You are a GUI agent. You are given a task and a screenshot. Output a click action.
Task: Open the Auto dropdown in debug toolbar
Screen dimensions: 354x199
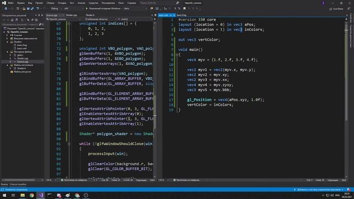(x=136, y=9)
